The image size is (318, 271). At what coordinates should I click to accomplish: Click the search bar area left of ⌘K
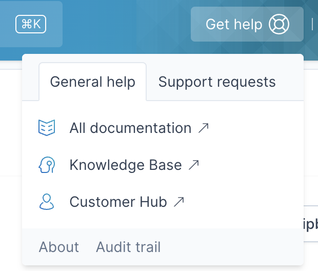tap(5, 24)
